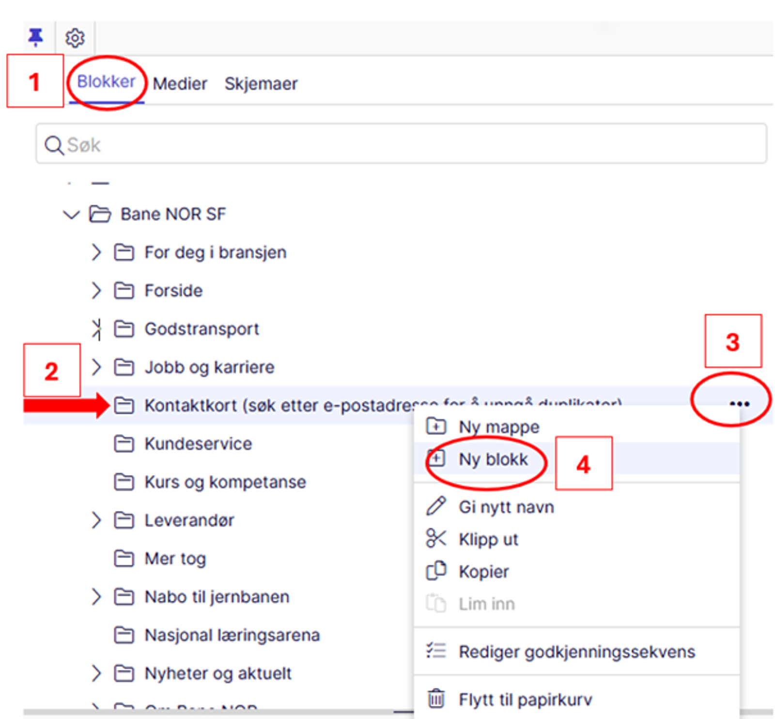Click the Kopier copy icon
Viewport: 775px width, 719px height.
(x=436, y=571)
